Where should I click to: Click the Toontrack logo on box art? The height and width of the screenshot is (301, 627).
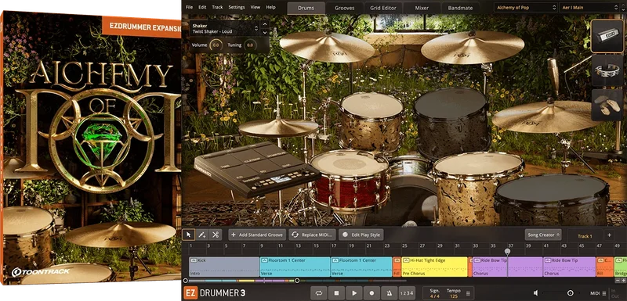[41, 272]
